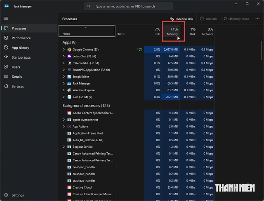Open App history page
Image resolution: width=264 pixels, height=201 pixels.
pos(29,48)
